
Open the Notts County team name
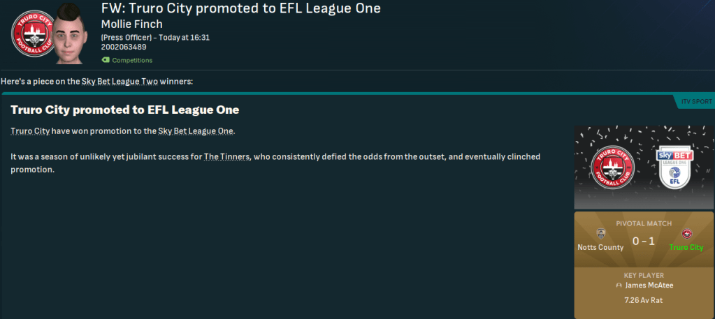pos(600,247)
